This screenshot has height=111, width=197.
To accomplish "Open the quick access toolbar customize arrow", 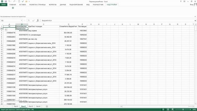I will point(29,2).
